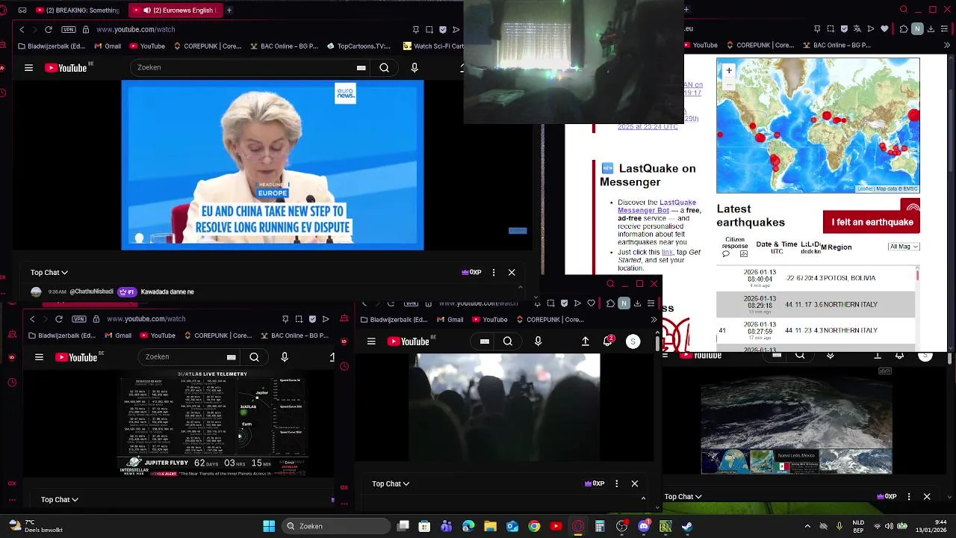
Task: Click the Zoeken search field in Euronews window
Action: (x=243, y=67)
